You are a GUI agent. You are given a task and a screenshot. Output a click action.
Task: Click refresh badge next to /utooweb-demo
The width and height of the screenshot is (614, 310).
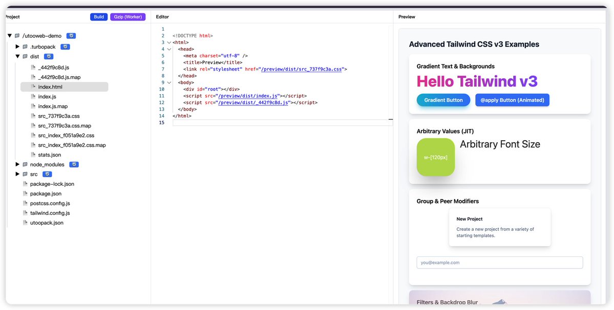pyautogui.click(x=71, y=36)
